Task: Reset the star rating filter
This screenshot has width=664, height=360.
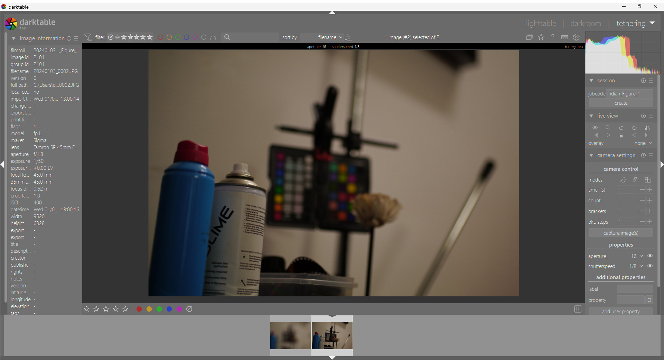Action: (111, 37)
